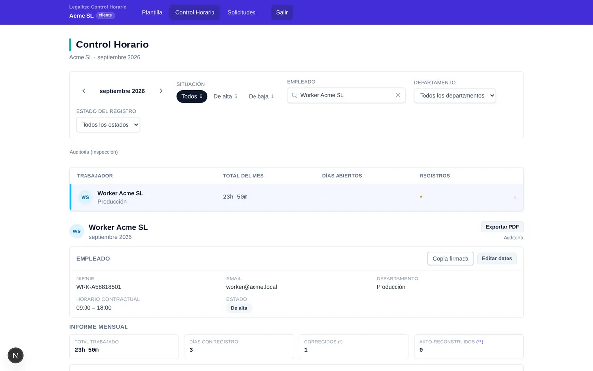Open the Todos los estados dropdown
Image resolution: width=593 pixels, height=371 pixels.
108,125
